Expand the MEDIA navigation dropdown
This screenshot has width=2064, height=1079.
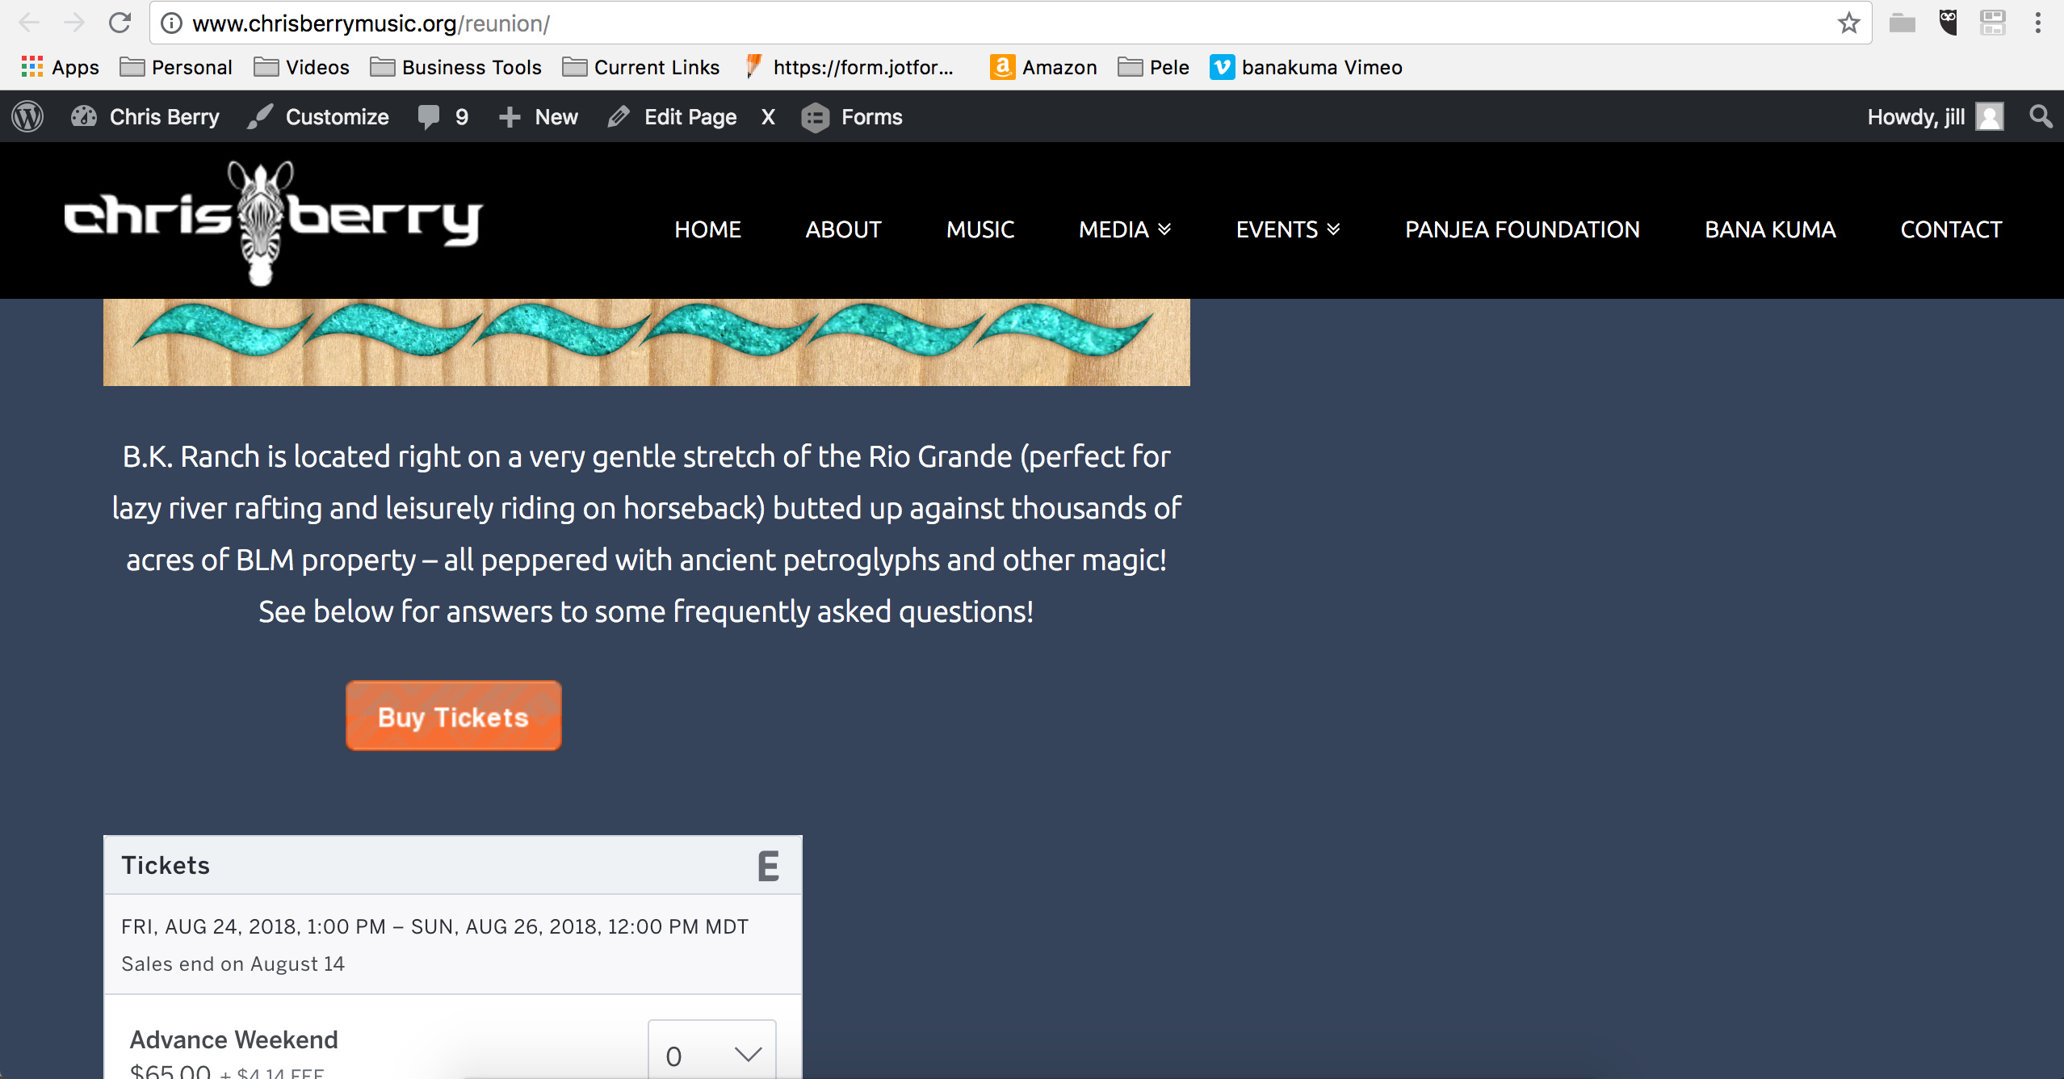tap(1125, 229)
